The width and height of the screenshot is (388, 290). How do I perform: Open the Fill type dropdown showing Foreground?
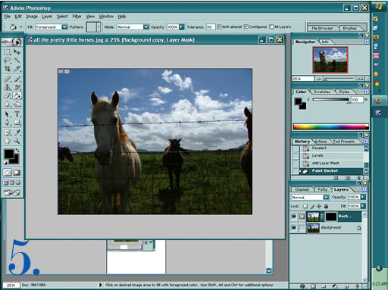pyautogui.click(x=64, y=27)
